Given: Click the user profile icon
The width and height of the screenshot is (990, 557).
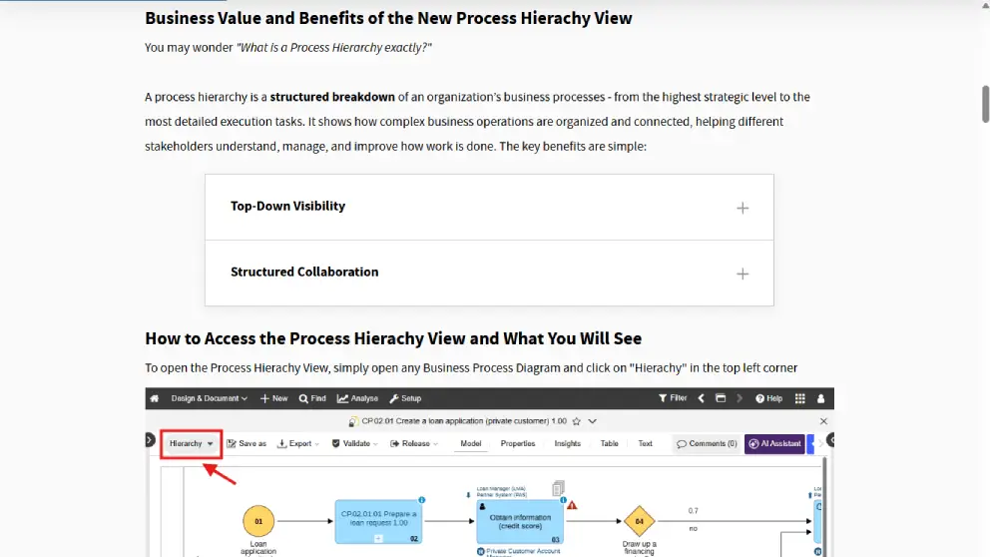Looking at the screenshot, I should 821,398.
